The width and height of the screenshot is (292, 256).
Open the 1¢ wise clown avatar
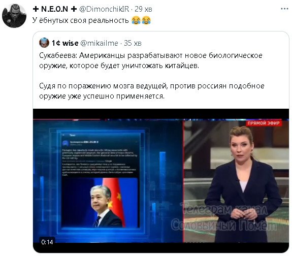click(x=44, y=43)
